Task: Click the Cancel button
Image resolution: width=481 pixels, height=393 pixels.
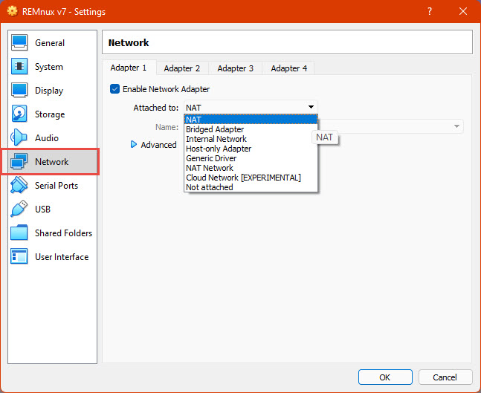Action: point(445,377)
